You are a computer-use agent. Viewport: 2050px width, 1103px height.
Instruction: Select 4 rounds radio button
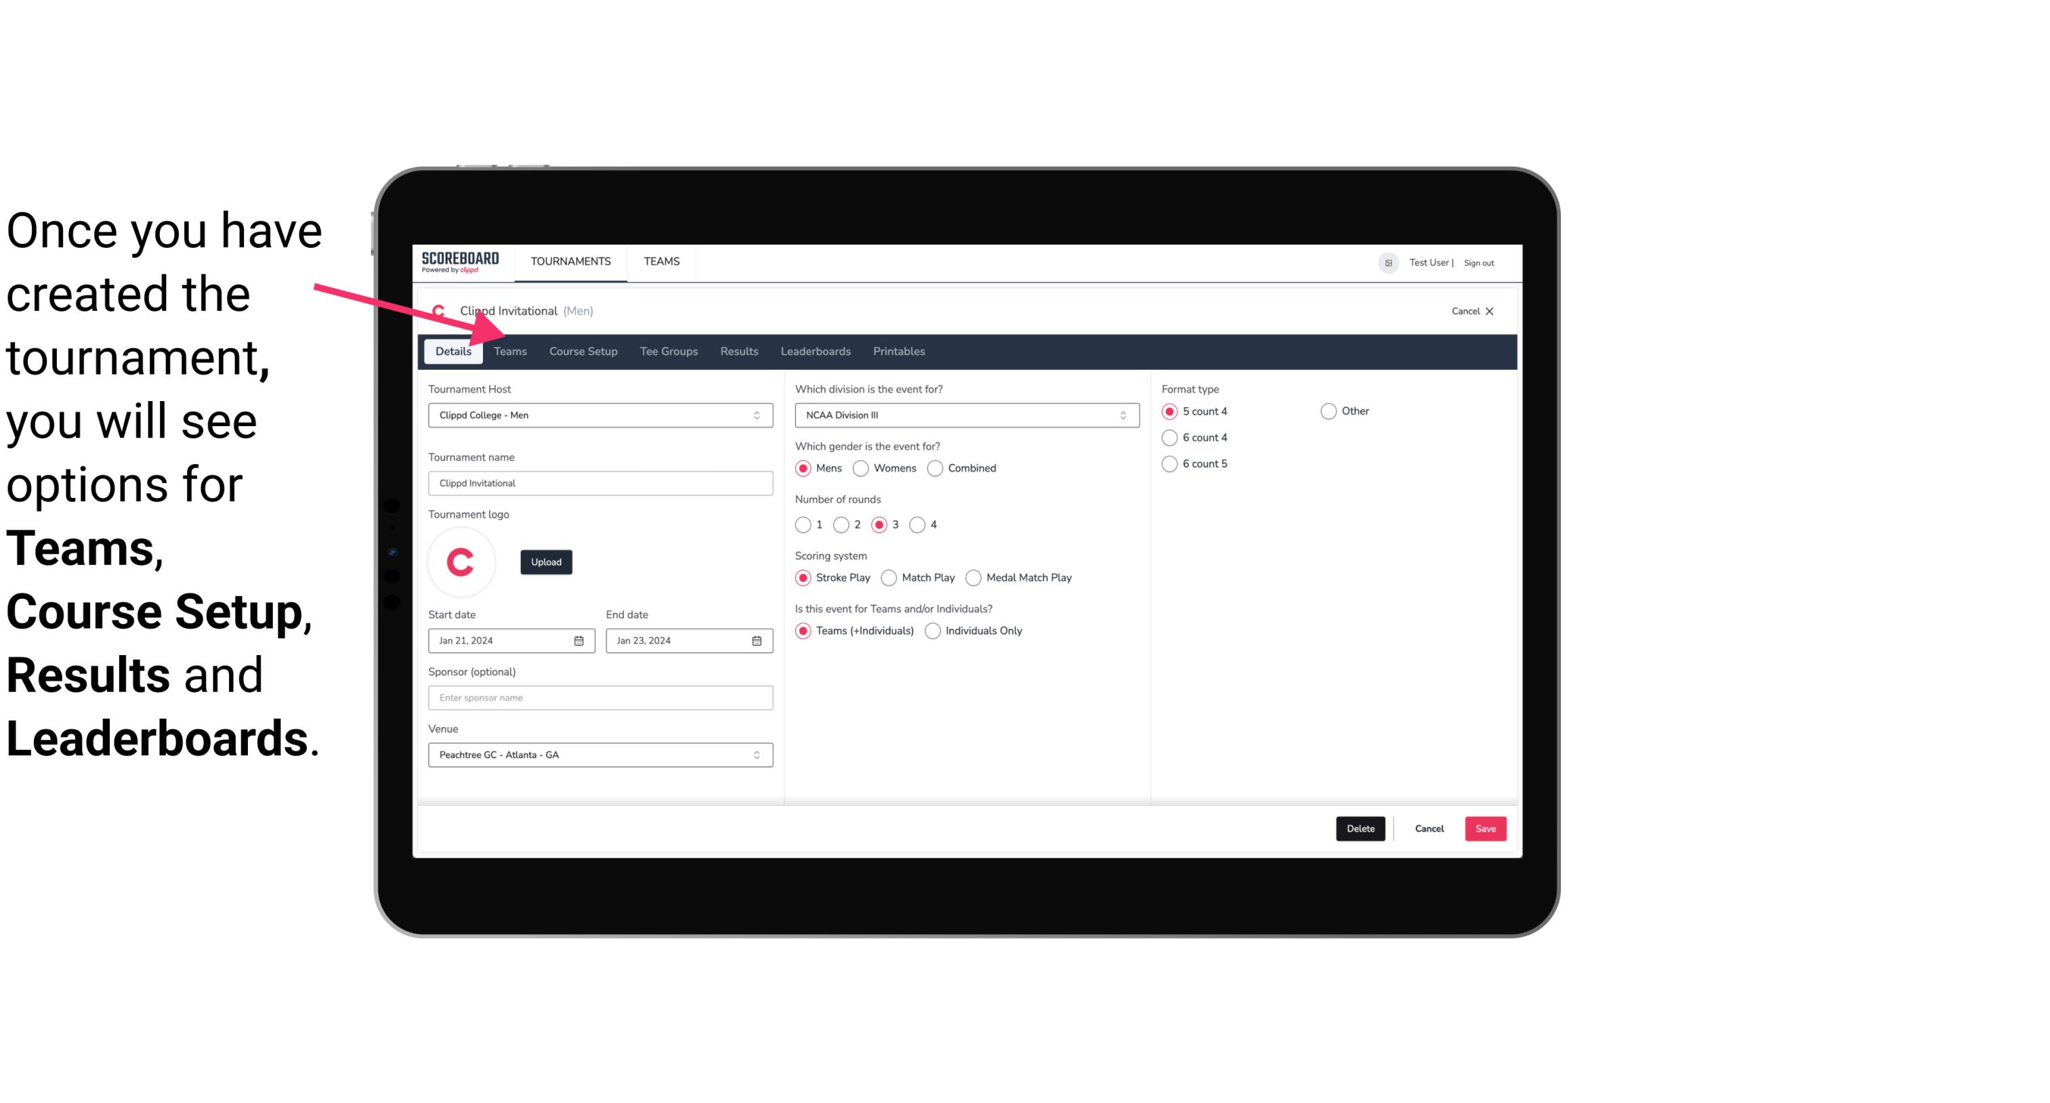[918, 524]
